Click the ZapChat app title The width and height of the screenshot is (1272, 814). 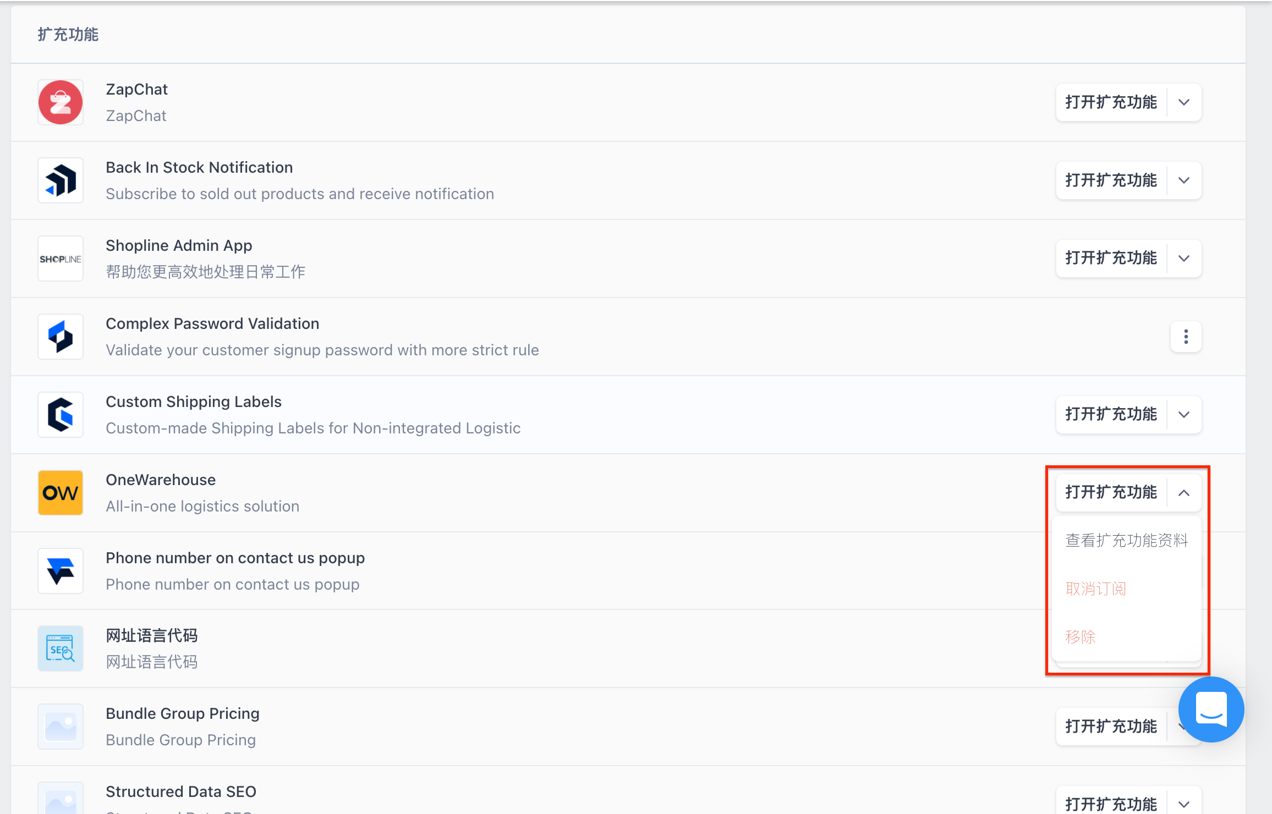click(136, 89)
